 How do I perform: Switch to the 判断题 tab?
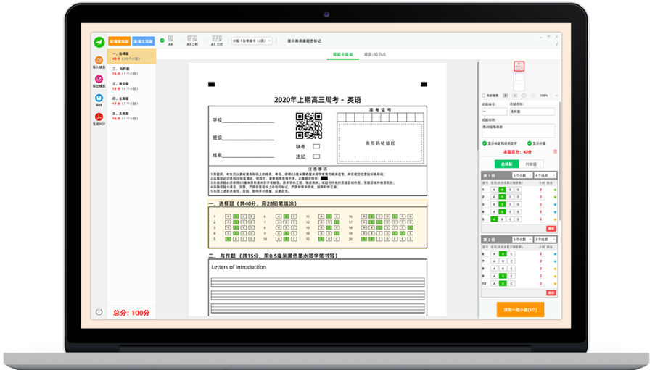click(x=531, y=164)
